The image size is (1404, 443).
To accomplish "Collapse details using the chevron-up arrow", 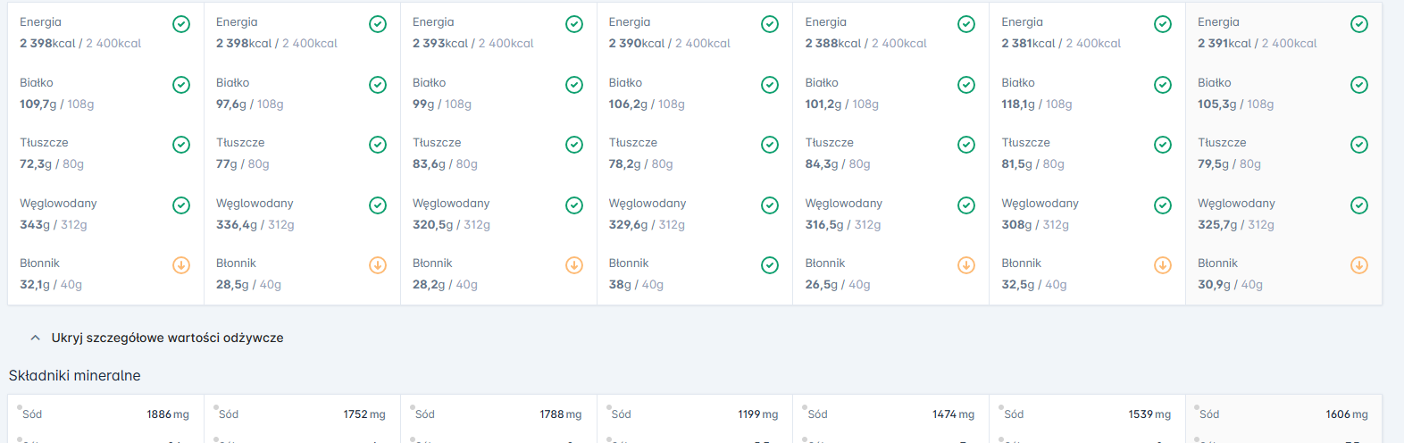I will point(36,338).
